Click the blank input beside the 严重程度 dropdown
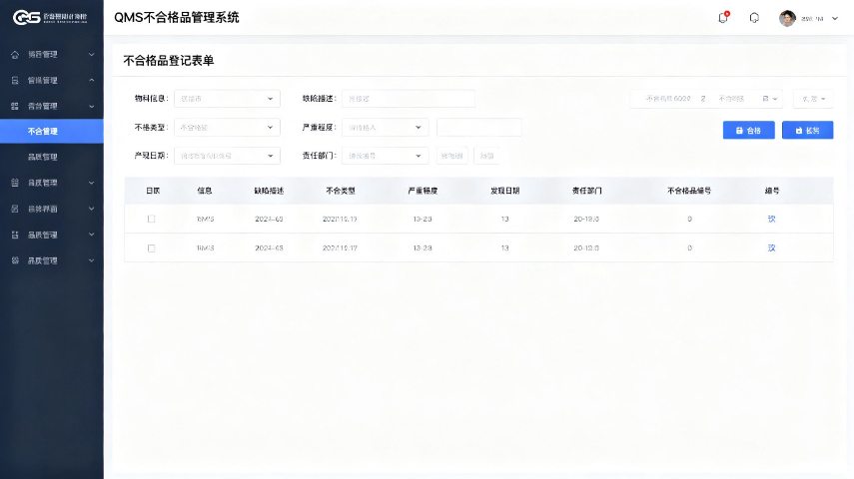Image resolution: width=854 pixels, height=479 pixels. pos(479,128)
